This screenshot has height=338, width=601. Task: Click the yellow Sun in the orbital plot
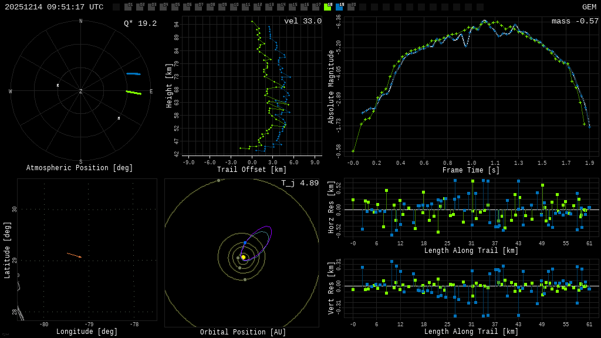[x=243, y=257]
